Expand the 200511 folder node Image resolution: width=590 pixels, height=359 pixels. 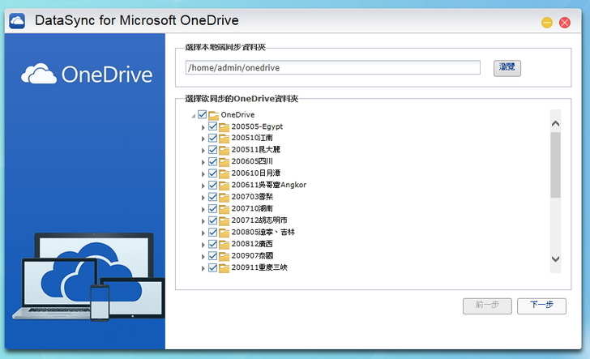point(203,150)
